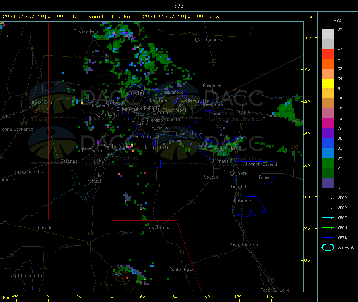Click the CompartEscard map label
358x302 pixels.
261,164
